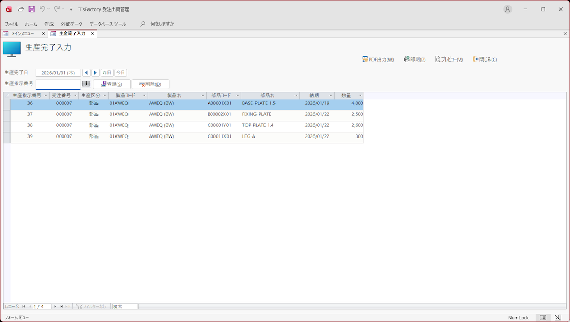Image resolution: width=570 pixels, height=322 pixels.
Task: Click the open folder icon in title bar
Action: coord(21,9)
